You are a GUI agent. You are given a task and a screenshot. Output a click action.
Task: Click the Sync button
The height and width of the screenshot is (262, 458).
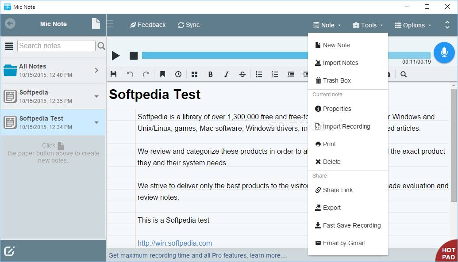click(x=189, y=25)
